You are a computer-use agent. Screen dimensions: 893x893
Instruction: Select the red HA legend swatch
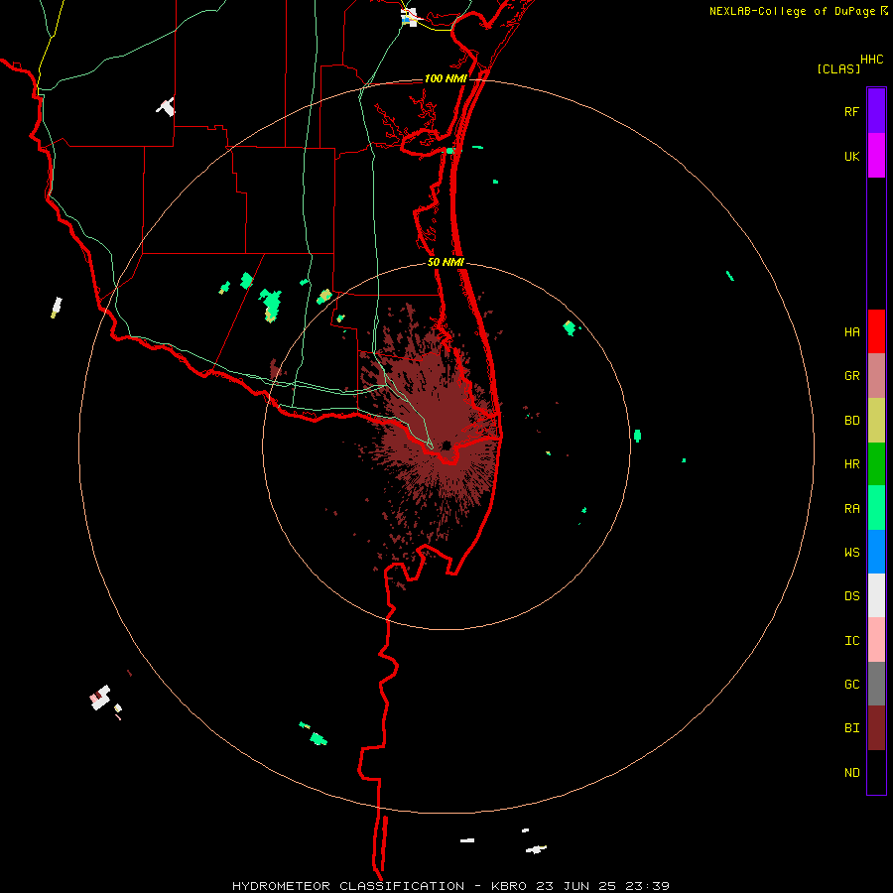click(876, 331)
